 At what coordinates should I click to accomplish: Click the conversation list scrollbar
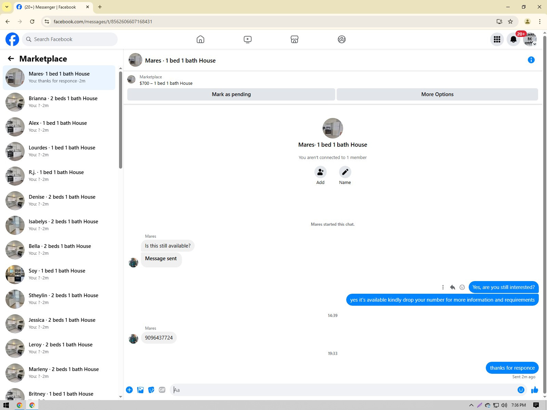pyautogui.click(x=120, y=119)
